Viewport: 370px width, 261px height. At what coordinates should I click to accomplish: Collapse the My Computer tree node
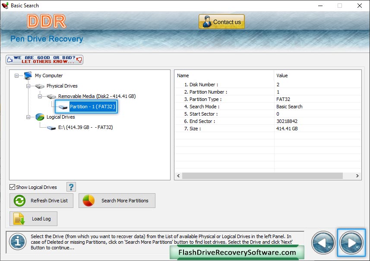click(16, 75)
